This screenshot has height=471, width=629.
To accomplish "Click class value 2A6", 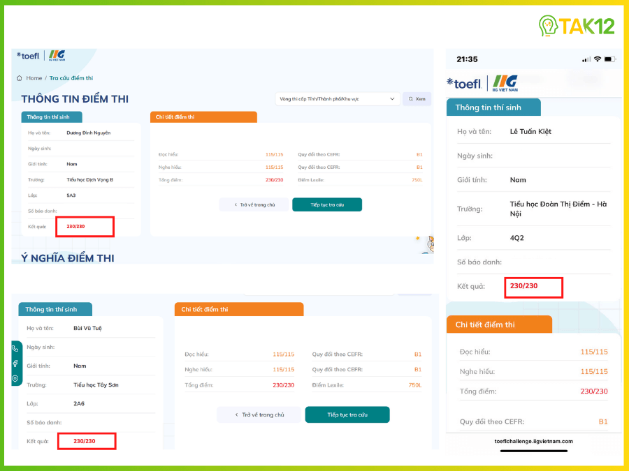I will [x=79, y=404].
